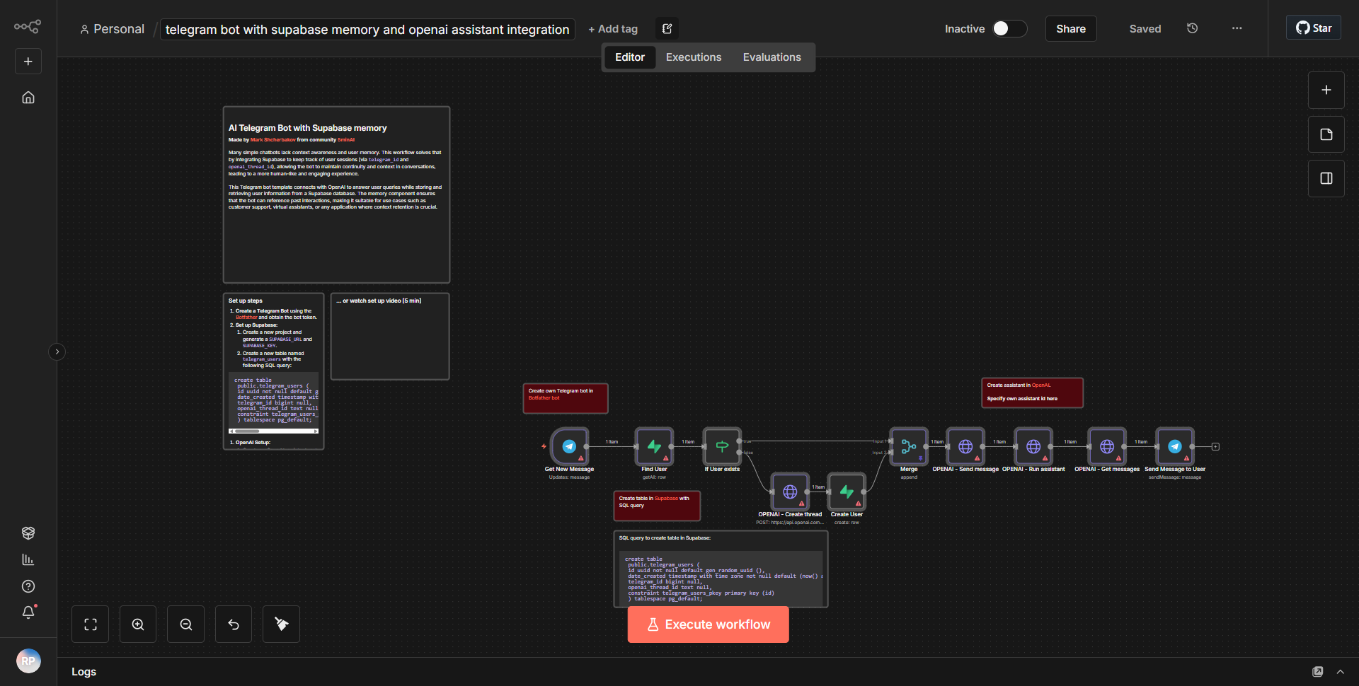
Task: Click the plus connector after Send Message to User
Action: click(1215, 447)
